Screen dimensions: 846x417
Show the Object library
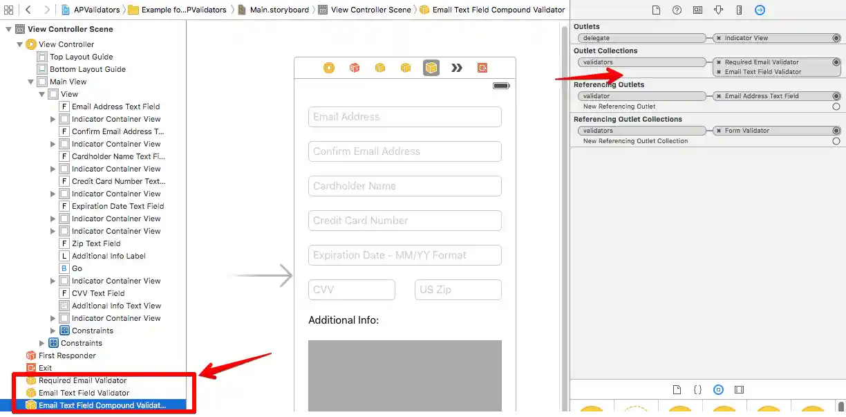point(719,389)
